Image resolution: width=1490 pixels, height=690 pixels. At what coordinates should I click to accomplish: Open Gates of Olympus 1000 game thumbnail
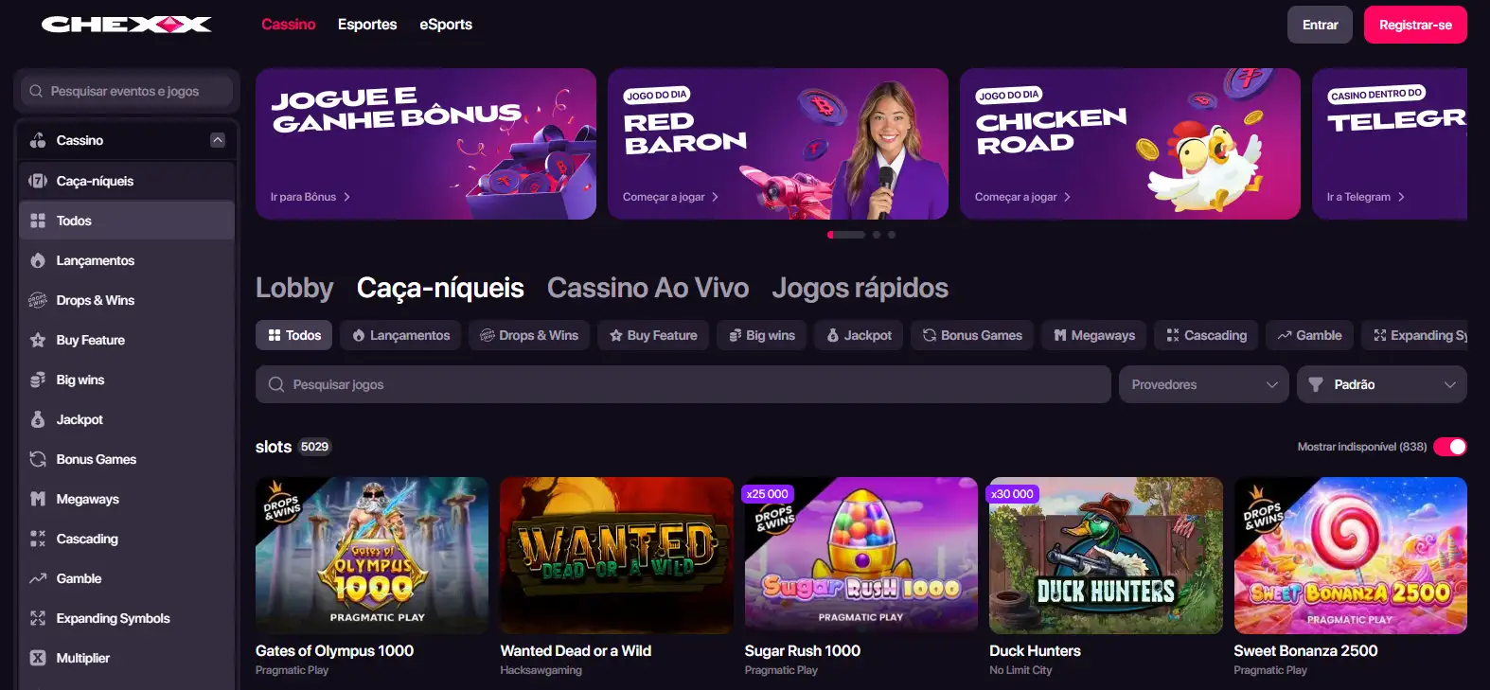click(x=372, y=556)
